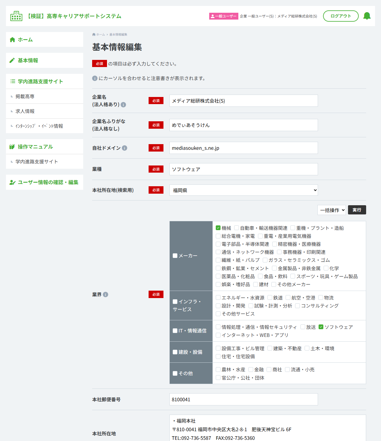The height and width of the screenshot is (441, 381).
Task: Open the 一括操作 dropdown
Action: (332, 210)
